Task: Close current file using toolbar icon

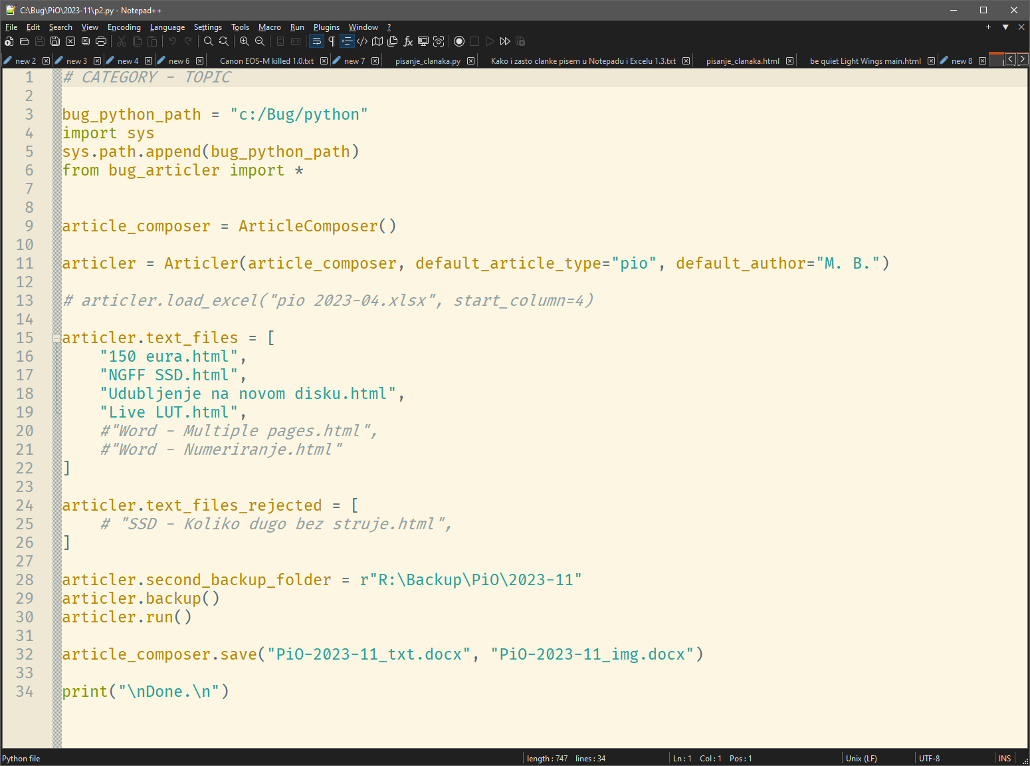Action: [70, 41]
